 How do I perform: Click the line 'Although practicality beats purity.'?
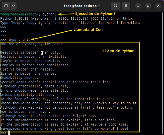coord(35,86)
